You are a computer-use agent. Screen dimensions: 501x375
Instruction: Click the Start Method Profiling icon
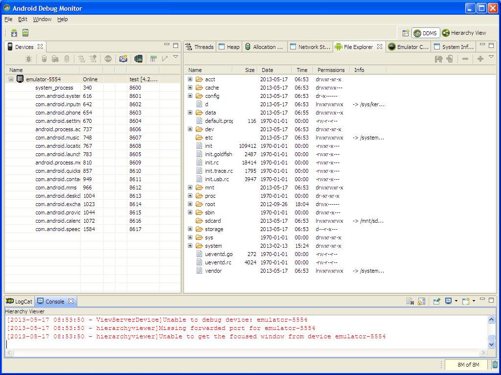point(93,59)
